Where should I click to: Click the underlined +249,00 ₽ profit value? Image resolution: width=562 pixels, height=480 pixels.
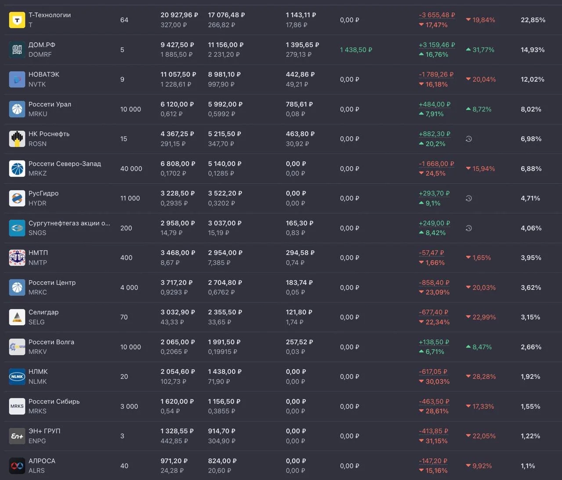coord(434,223)
